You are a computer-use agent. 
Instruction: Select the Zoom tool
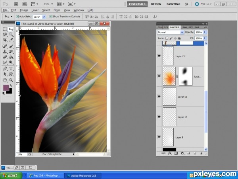pyautogui.click(x=11, y=80)
